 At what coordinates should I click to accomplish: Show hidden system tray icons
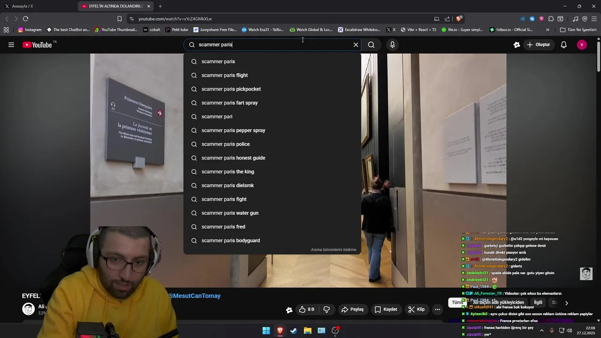click(541, 330)
